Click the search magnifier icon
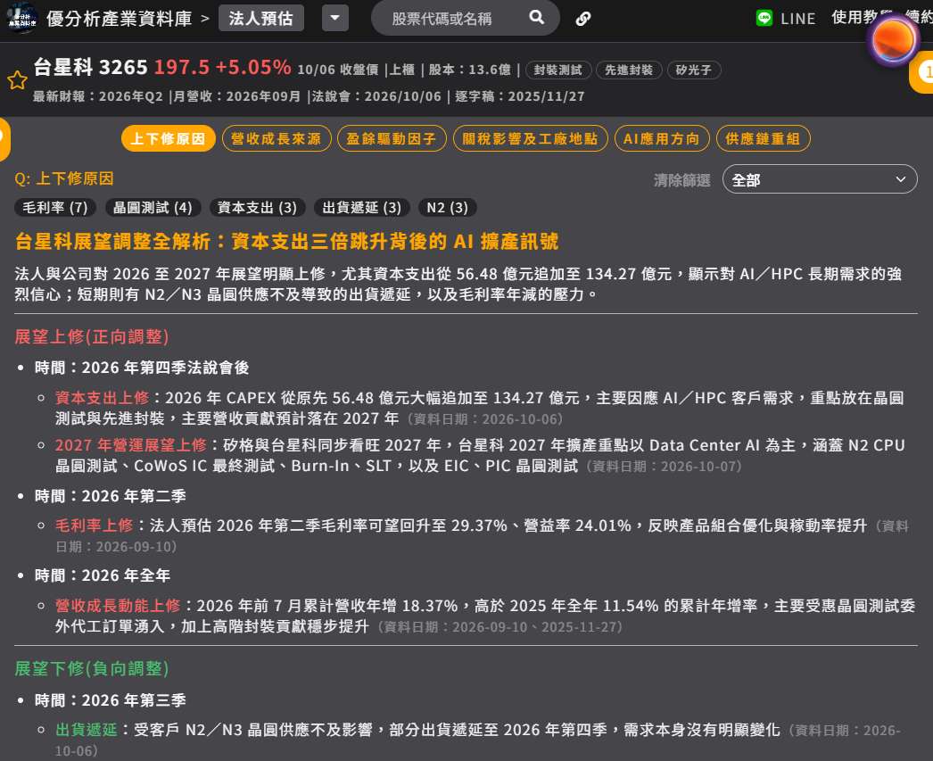The width and height of the screenshot is (933, 761). [x=536, y=17]
